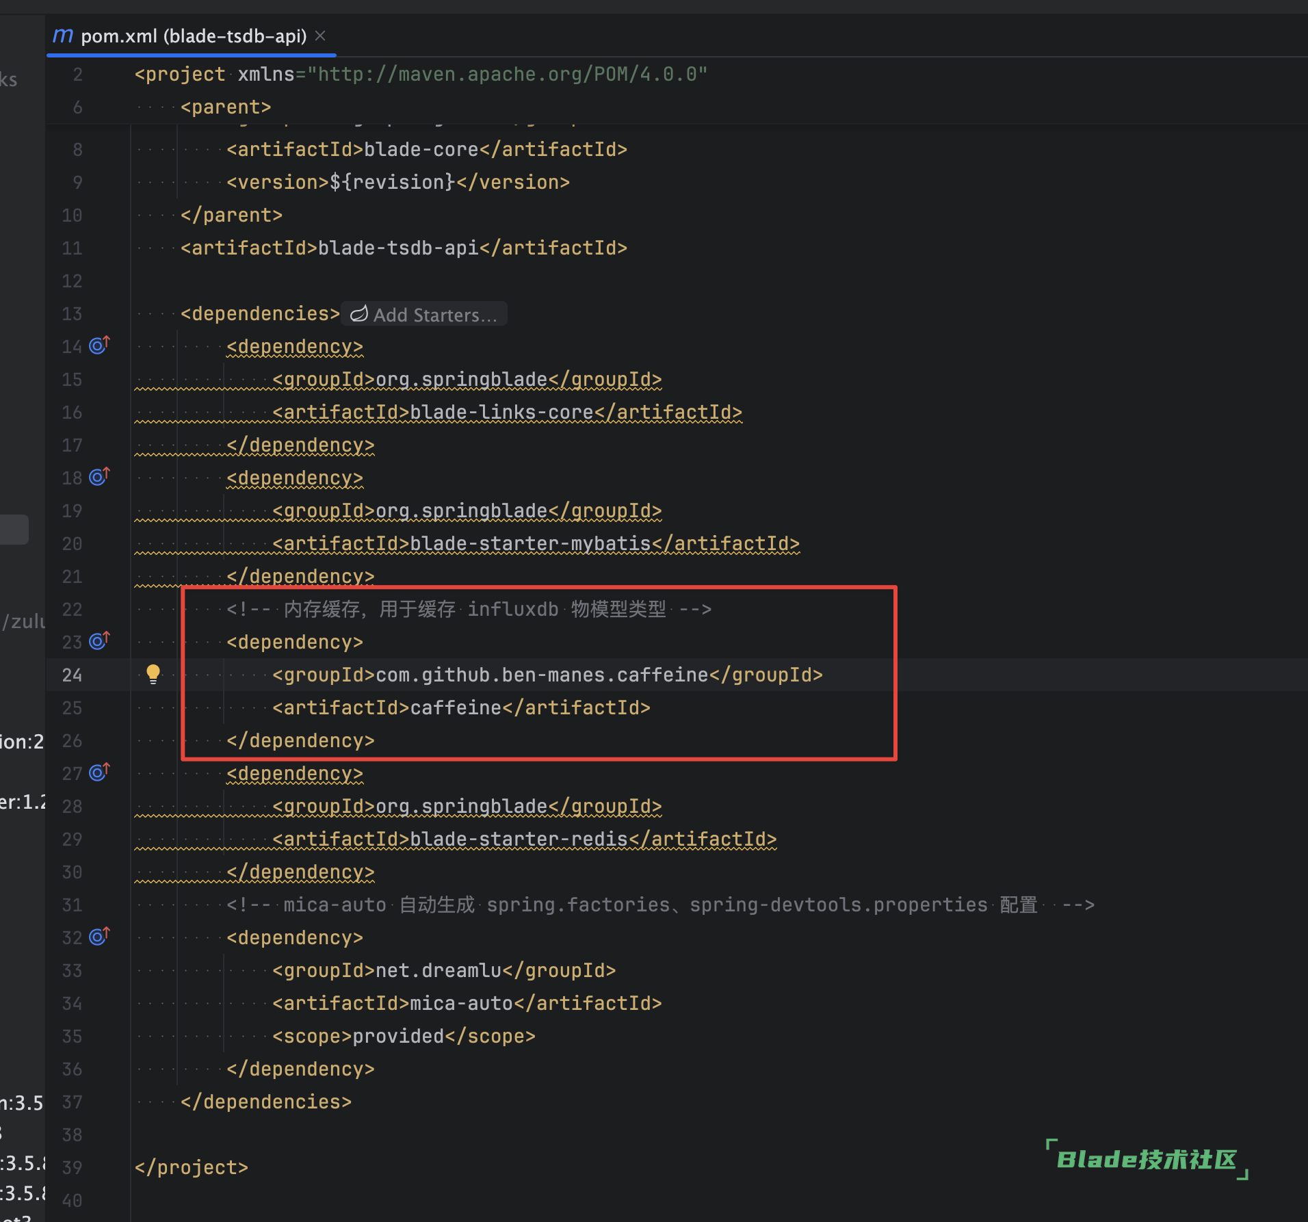The image size is (1308, 1222).
Task: Click the dependency gutter icon on line 14
Action: coord(100,345)
